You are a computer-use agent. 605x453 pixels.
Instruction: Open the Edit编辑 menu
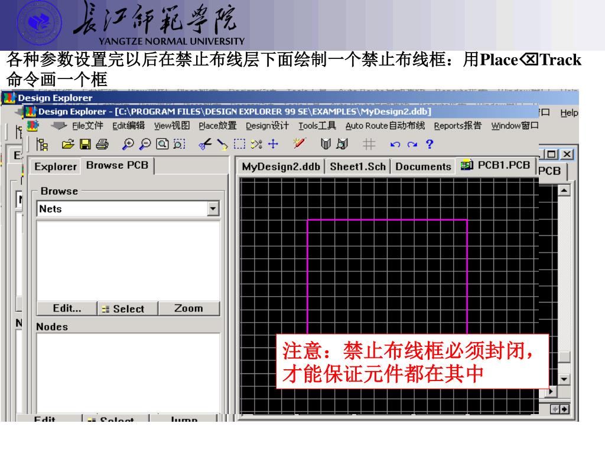[x=128, y=126]
